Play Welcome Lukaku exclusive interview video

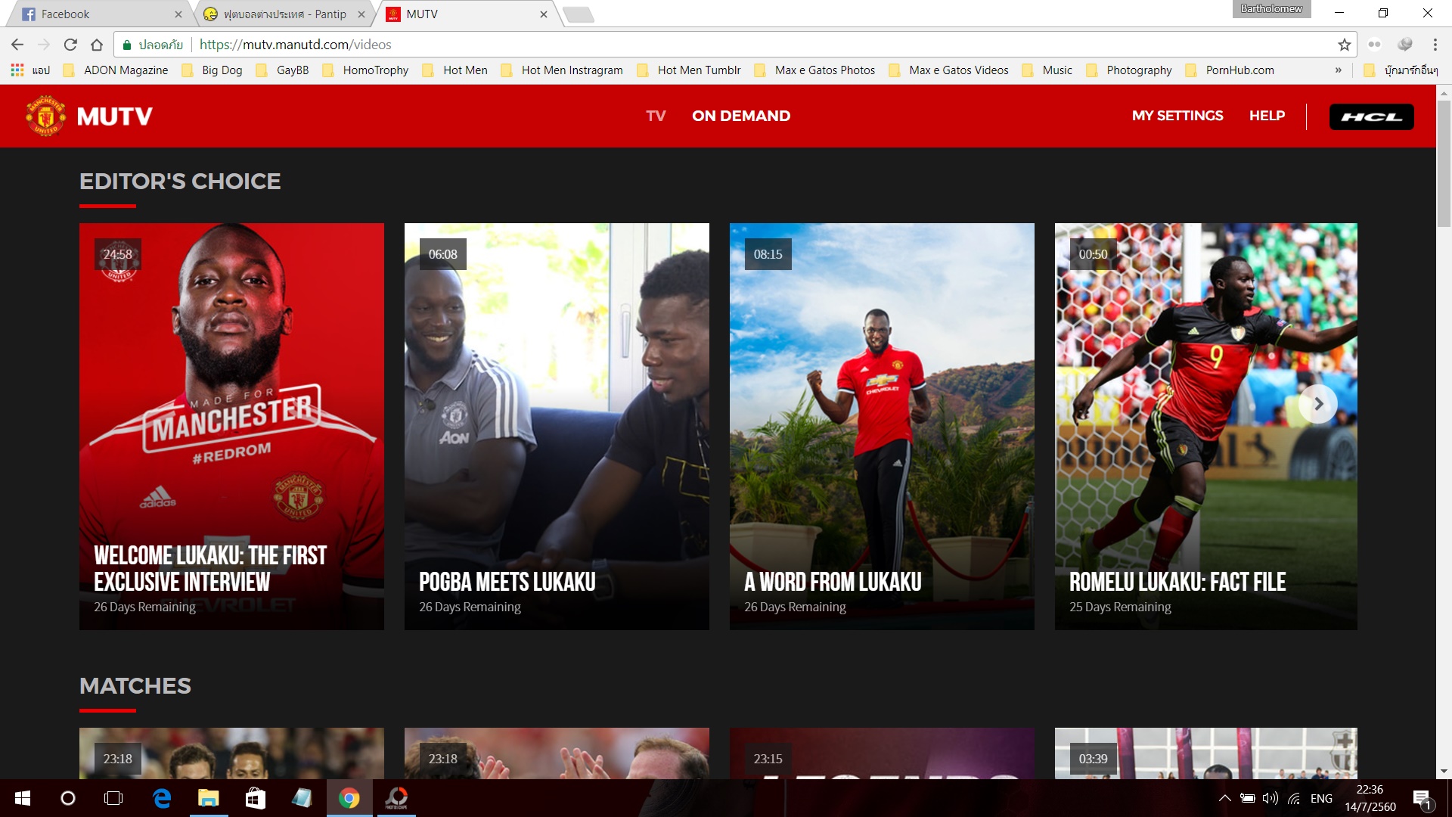coord(231,426)
